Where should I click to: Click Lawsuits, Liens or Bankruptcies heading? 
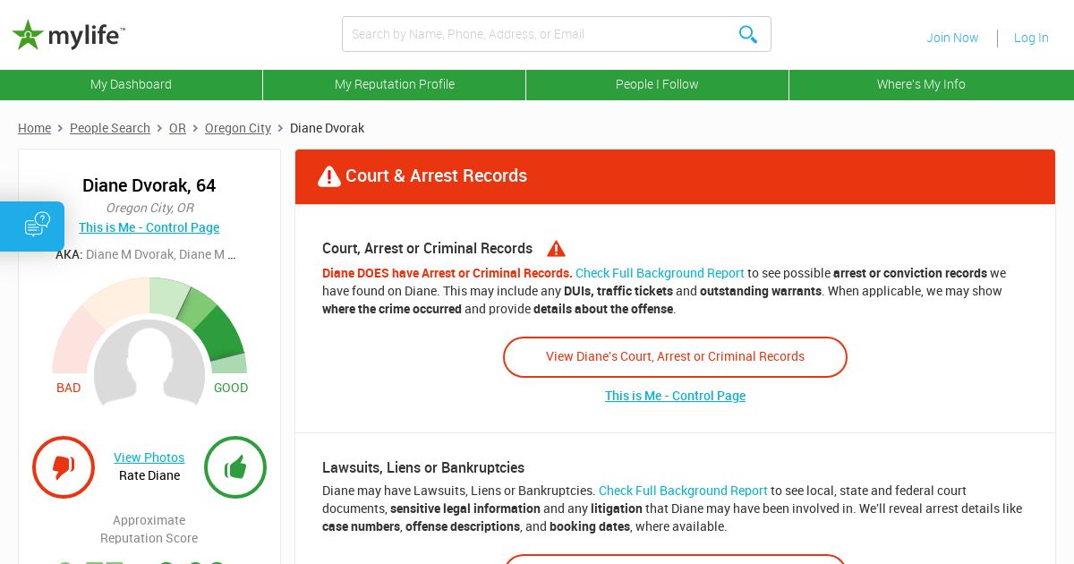[423, 467]
